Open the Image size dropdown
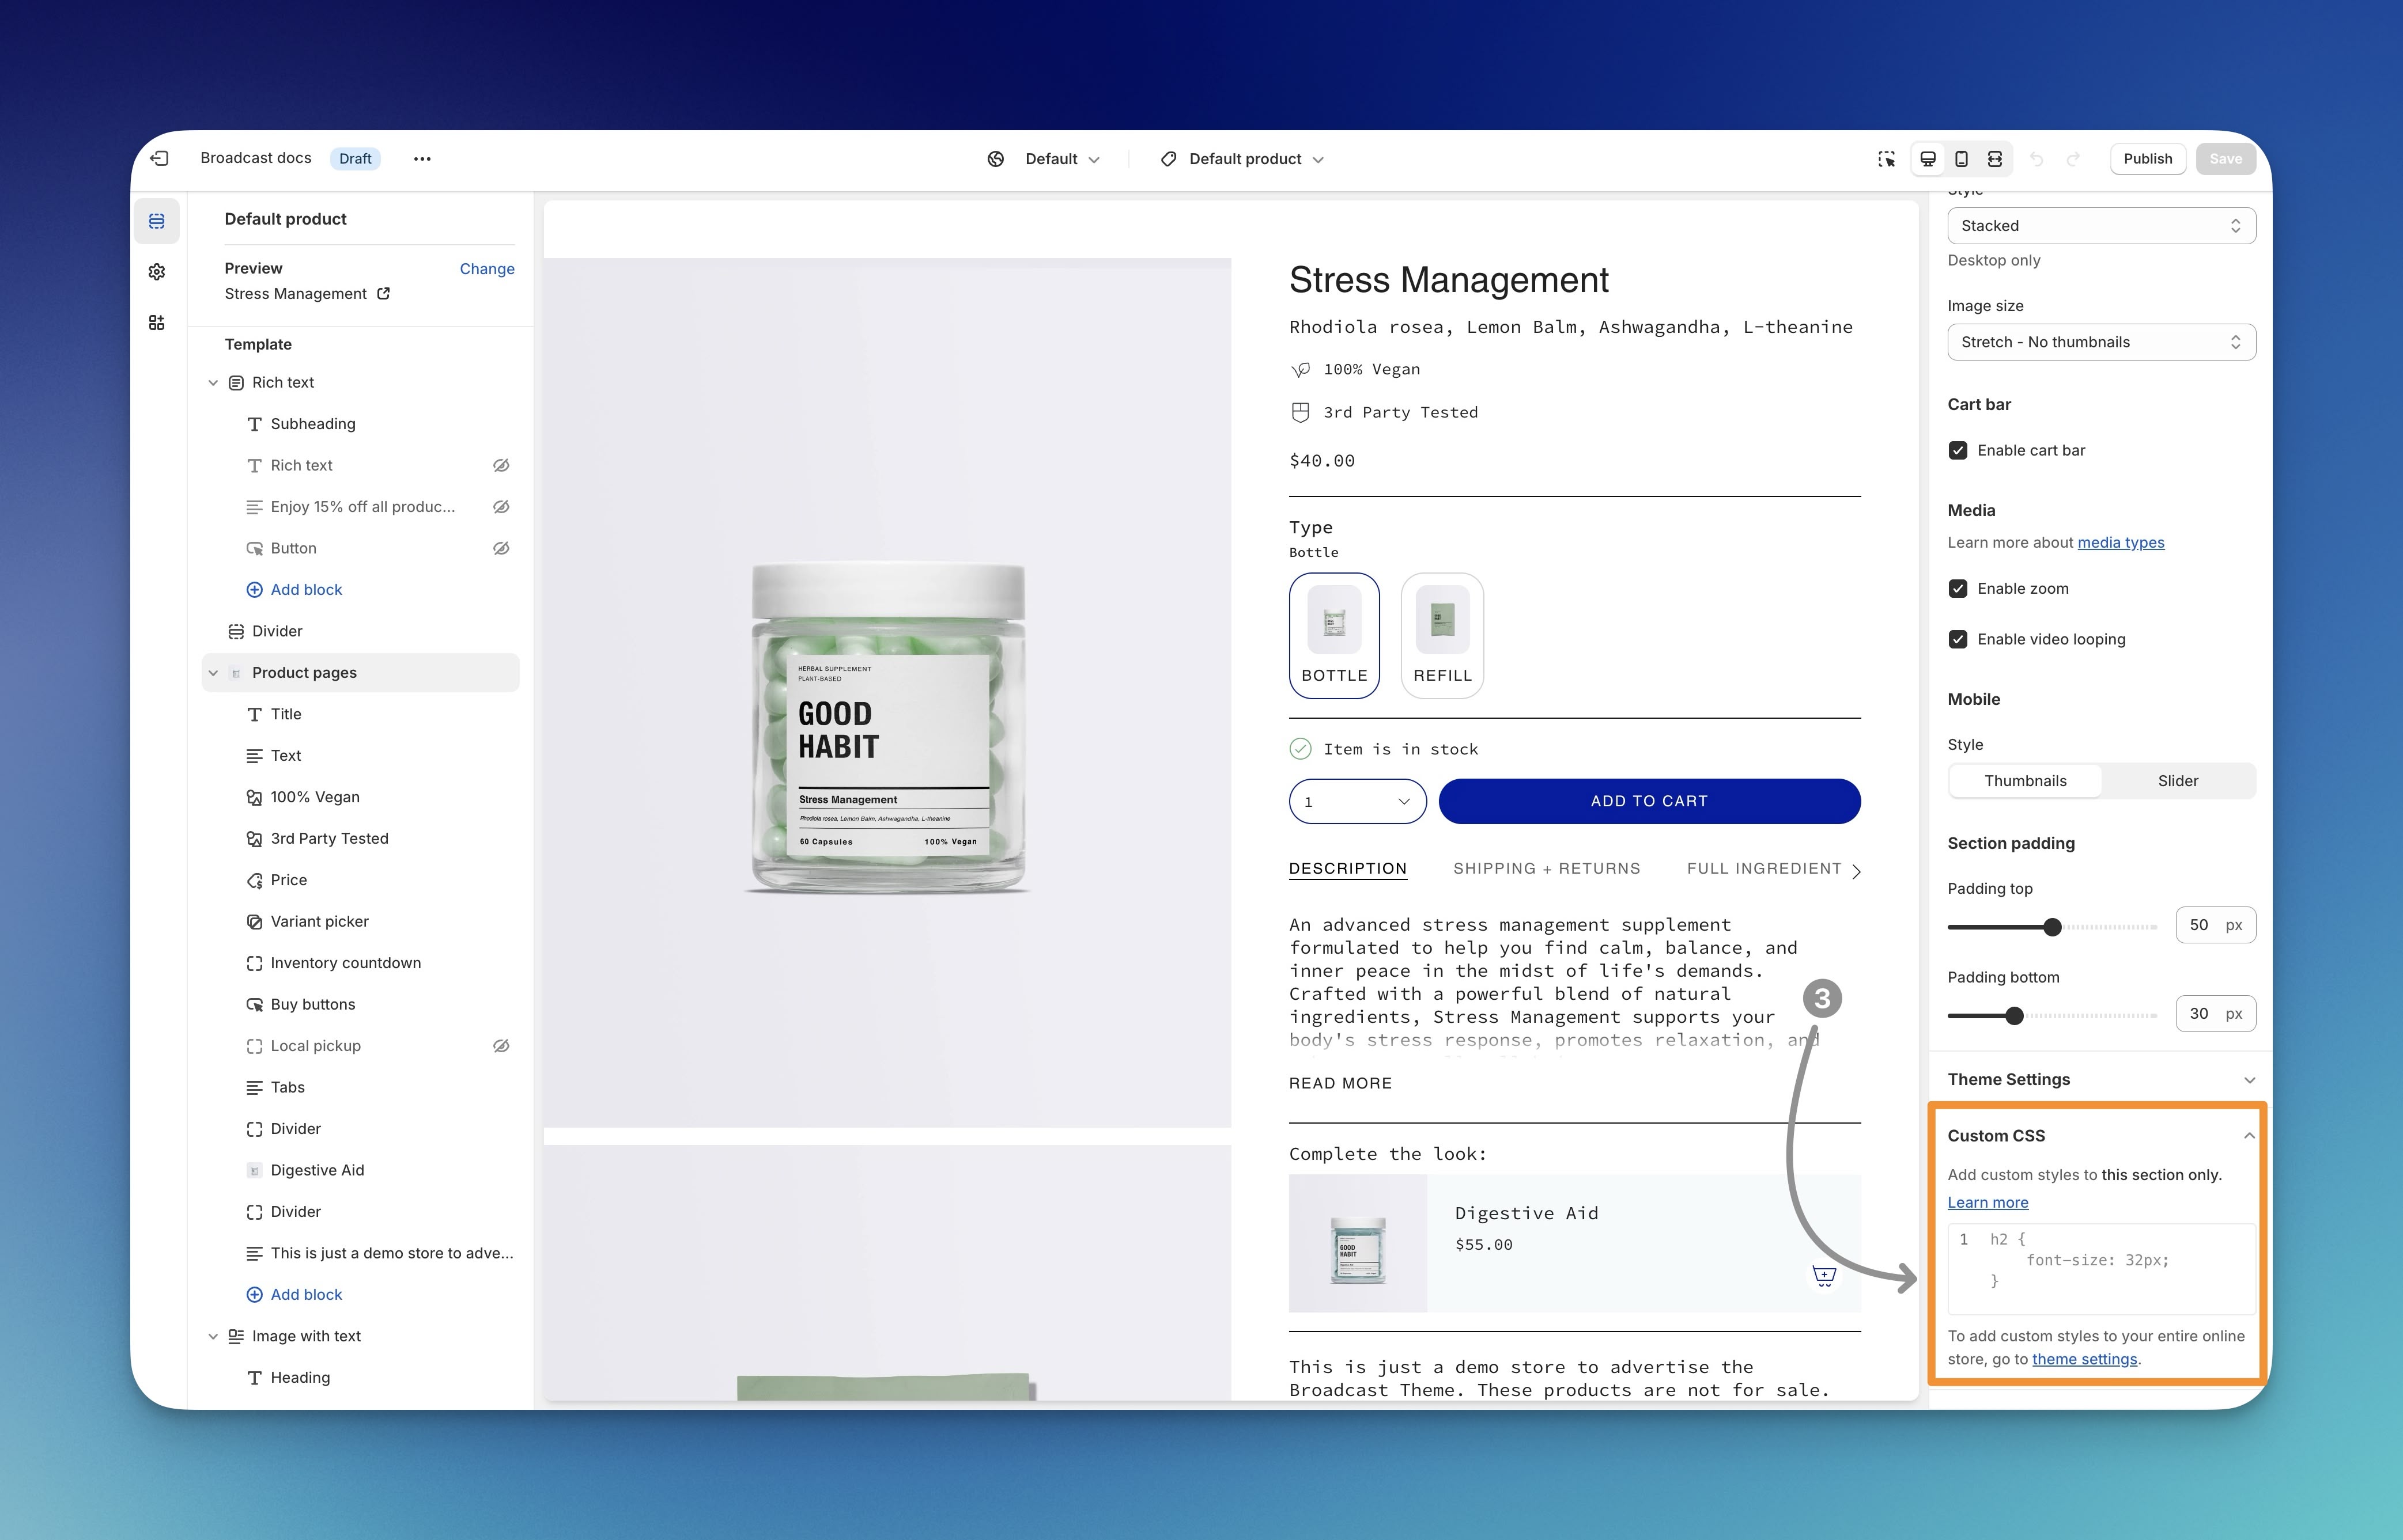 click(2100, 342)
